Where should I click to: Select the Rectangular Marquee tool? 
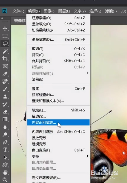pyautogui.click(x=5, y=36)
